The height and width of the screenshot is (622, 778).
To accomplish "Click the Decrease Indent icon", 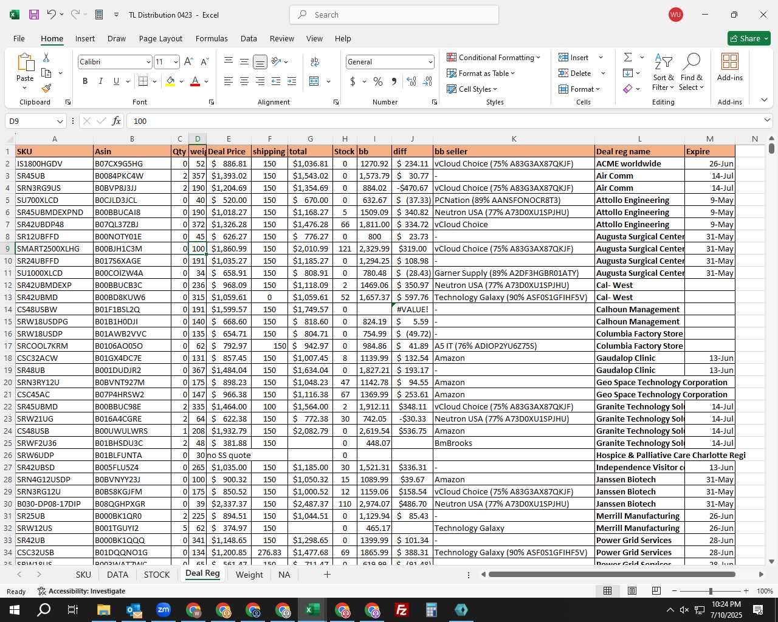I will point(276,81).
